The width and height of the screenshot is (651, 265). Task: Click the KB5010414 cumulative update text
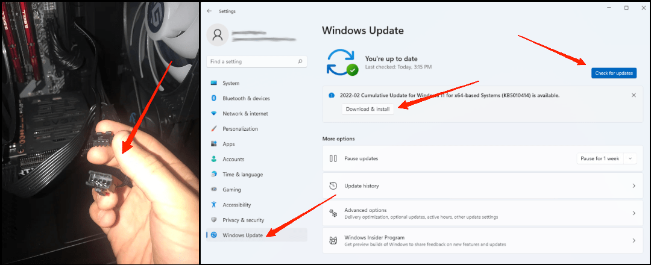(x=450, y=95)
